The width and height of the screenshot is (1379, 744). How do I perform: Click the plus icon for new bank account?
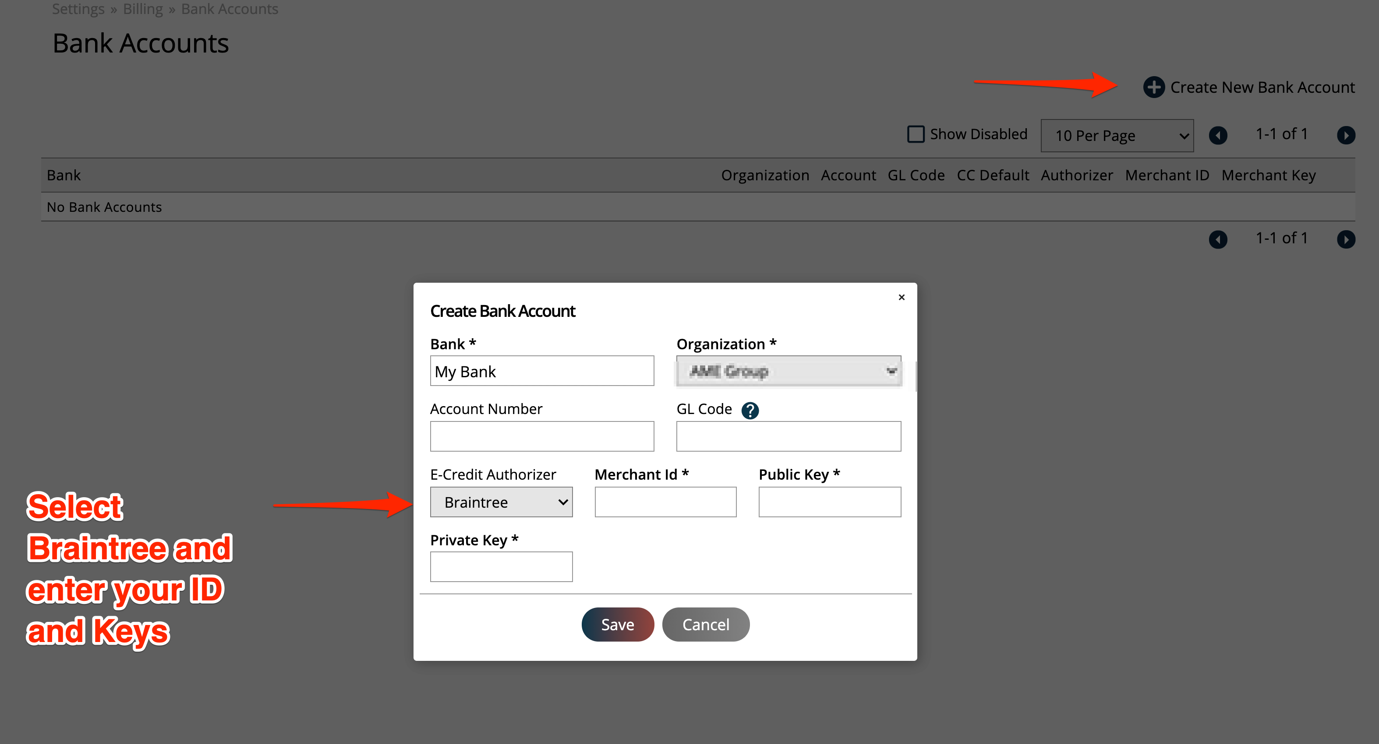1154,87
